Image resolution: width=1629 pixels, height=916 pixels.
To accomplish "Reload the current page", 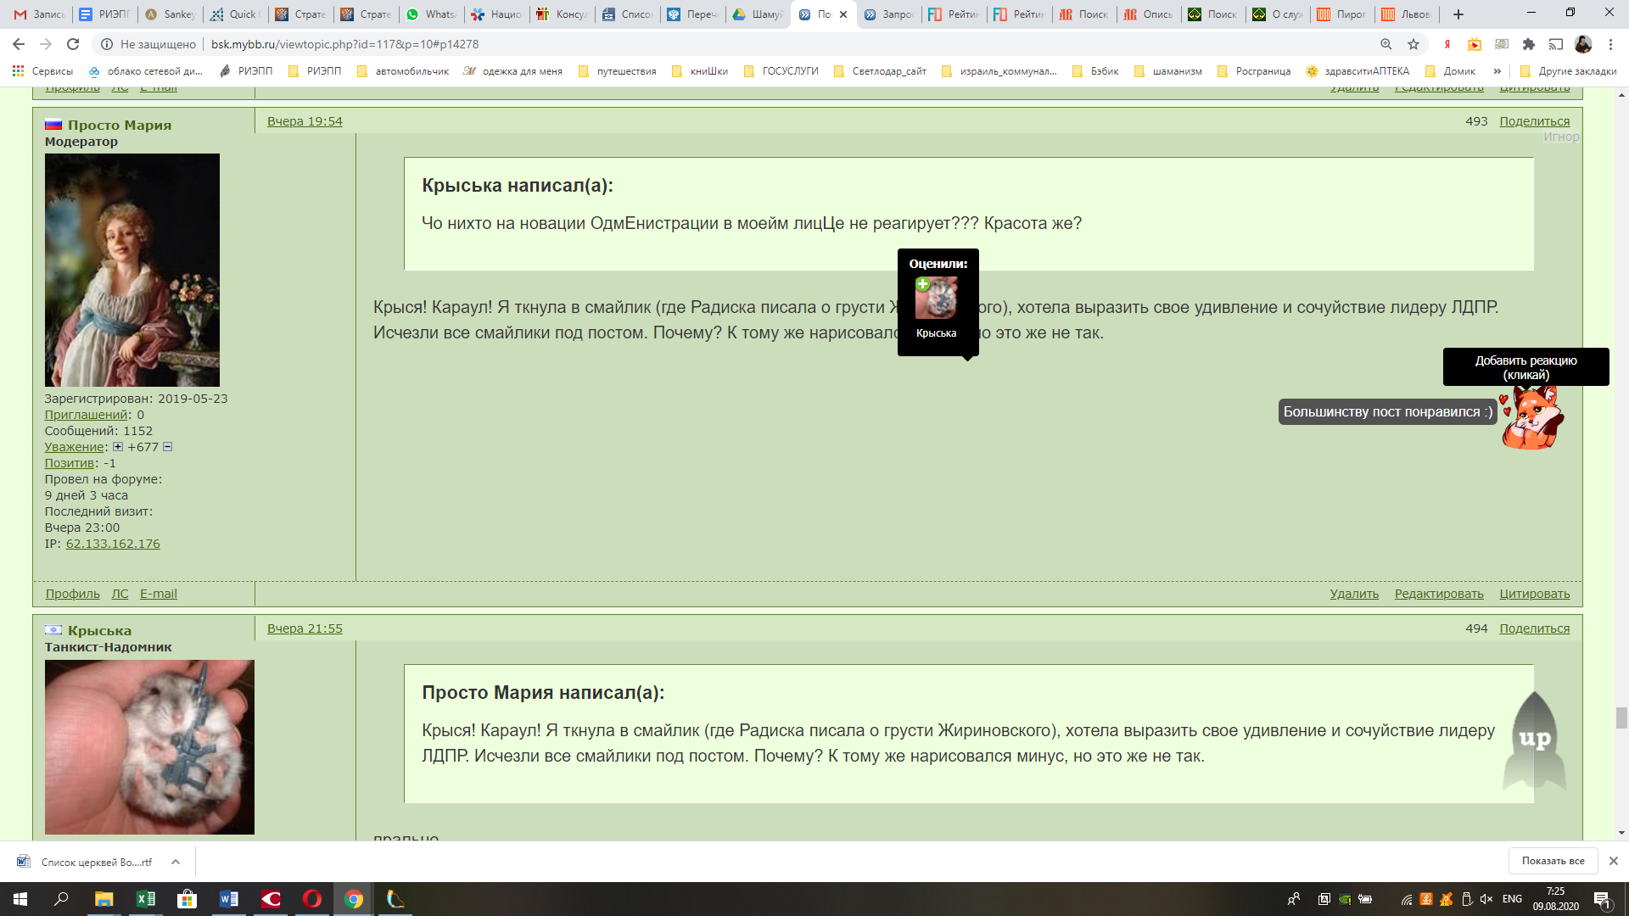I will (73, 44).
